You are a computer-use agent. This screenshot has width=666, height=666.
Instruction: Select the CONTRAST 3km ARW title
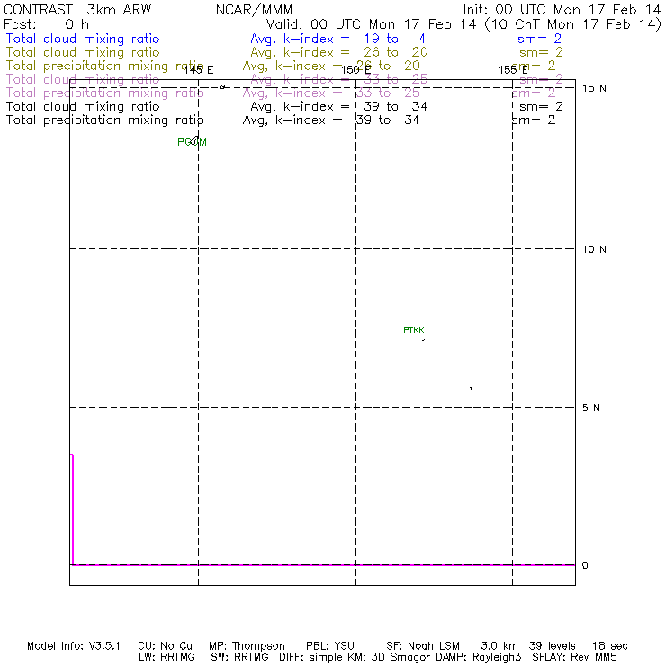(x=77, y=9)
